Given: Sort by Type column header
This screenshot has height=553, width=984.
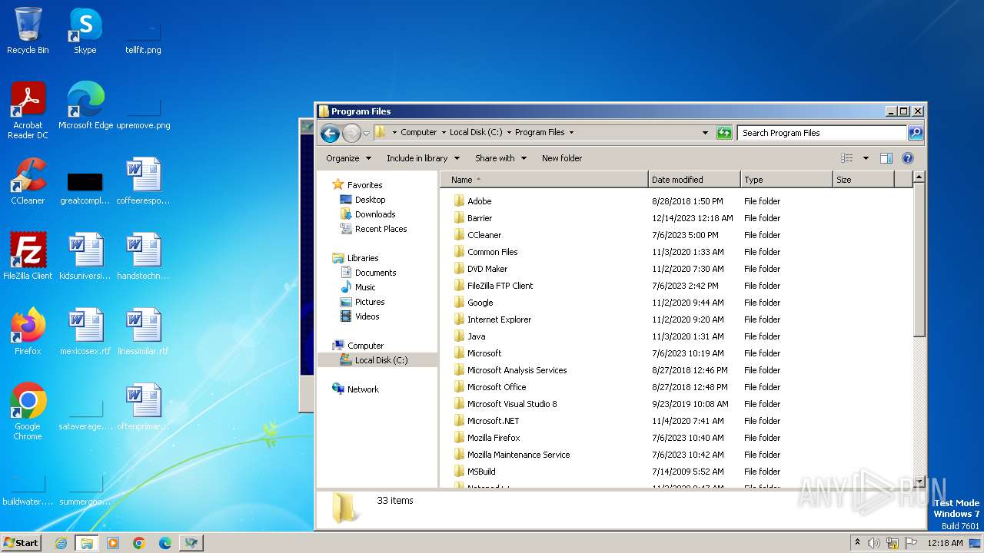Looking at the screenshot, I should click(786, 180).
